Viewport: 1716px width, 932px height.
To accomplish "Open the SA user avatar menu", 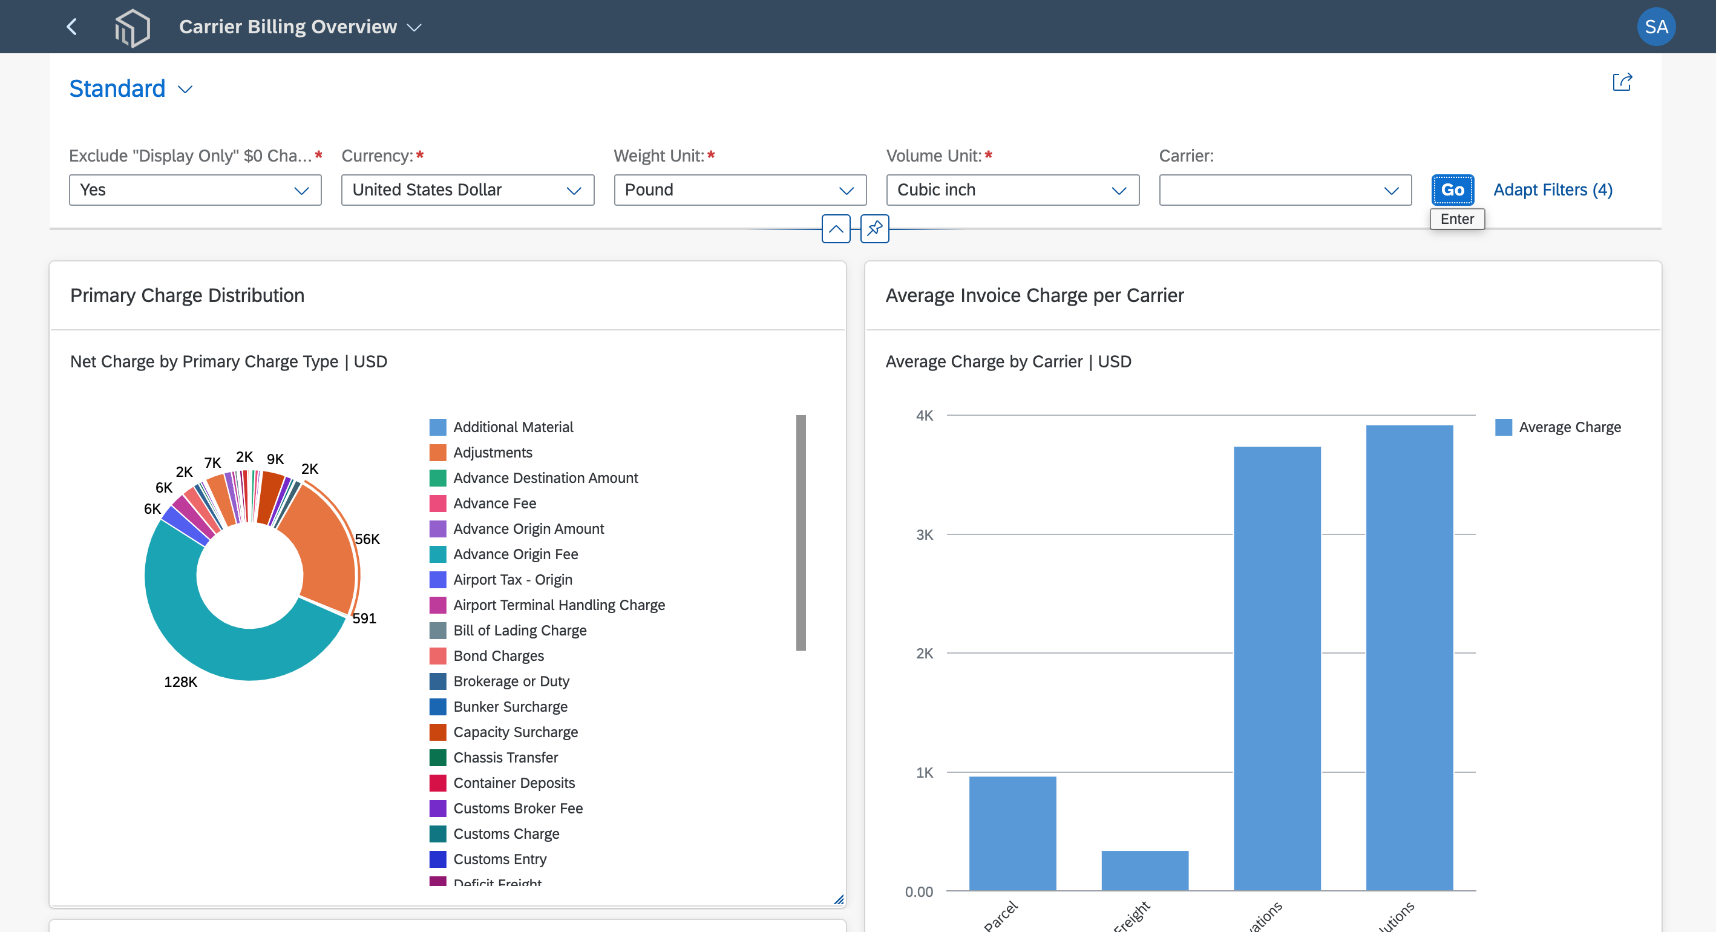I will [x=1656, y=27].
